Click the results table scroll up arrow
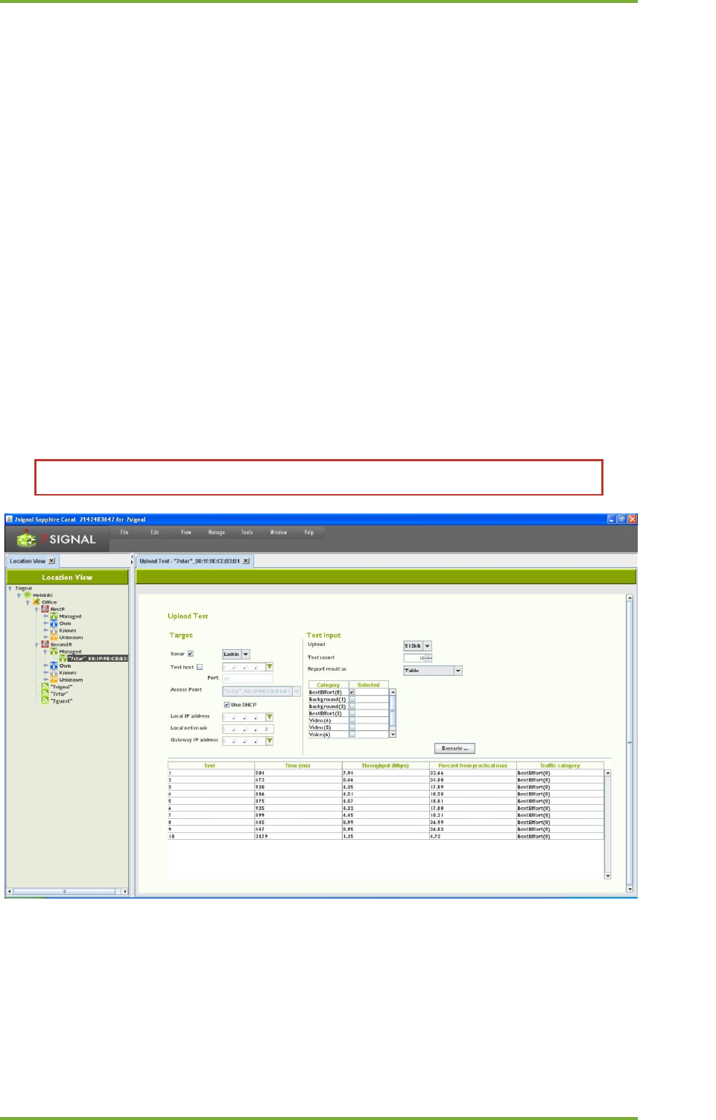The height and width of the screenshot is (1120, 716). point(607,773)
